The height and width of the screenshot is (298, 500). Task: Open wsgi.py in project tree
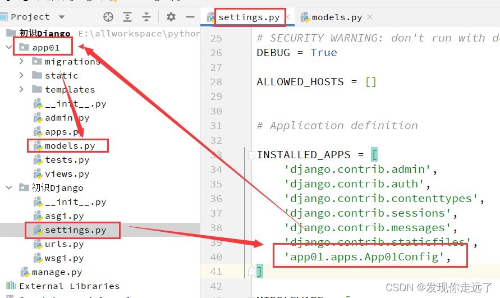(64, 258)
